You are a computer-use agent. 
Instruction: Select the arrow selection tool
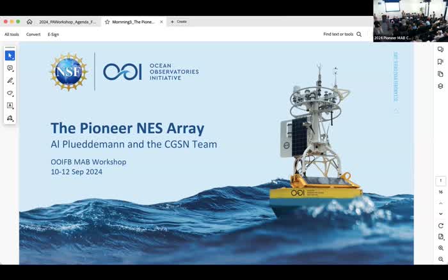tap(10, 56)
